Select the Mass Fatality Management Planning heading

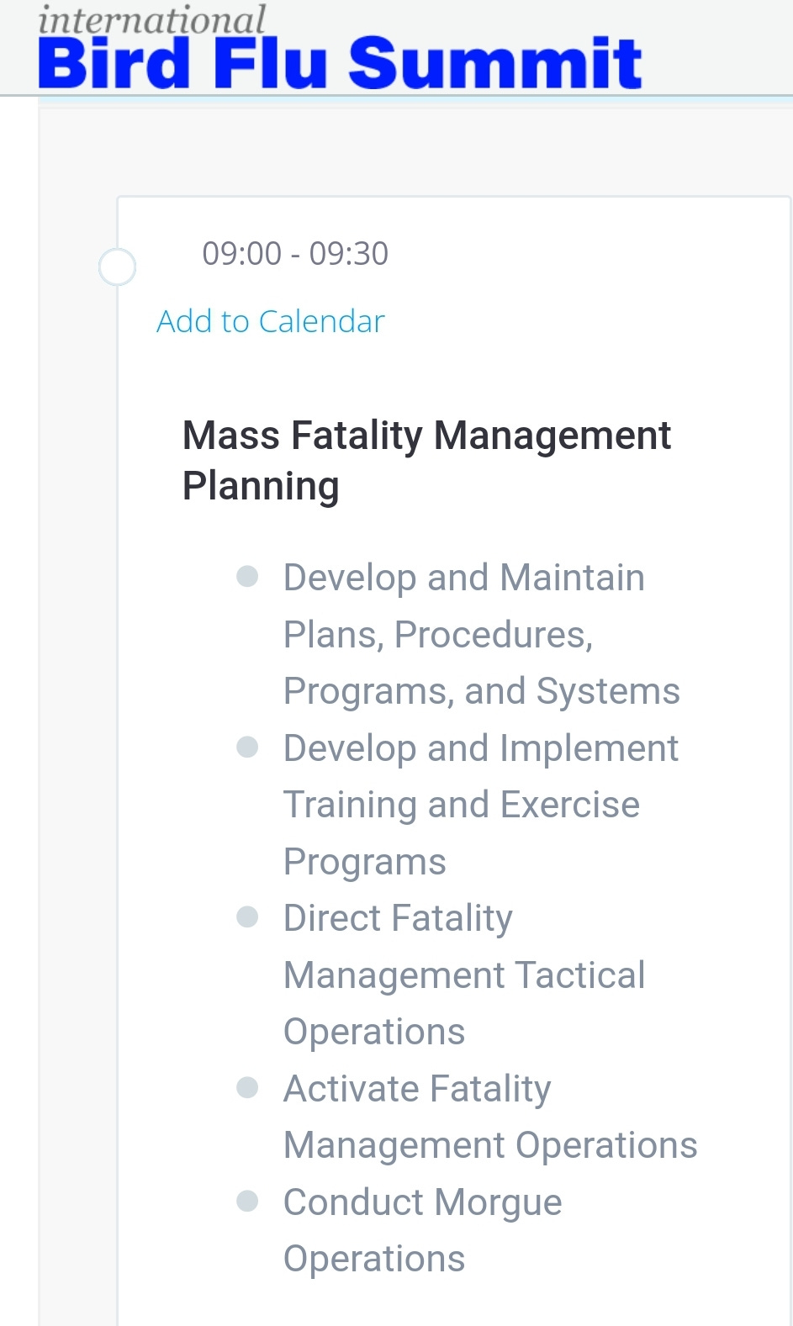click(426, 436)
